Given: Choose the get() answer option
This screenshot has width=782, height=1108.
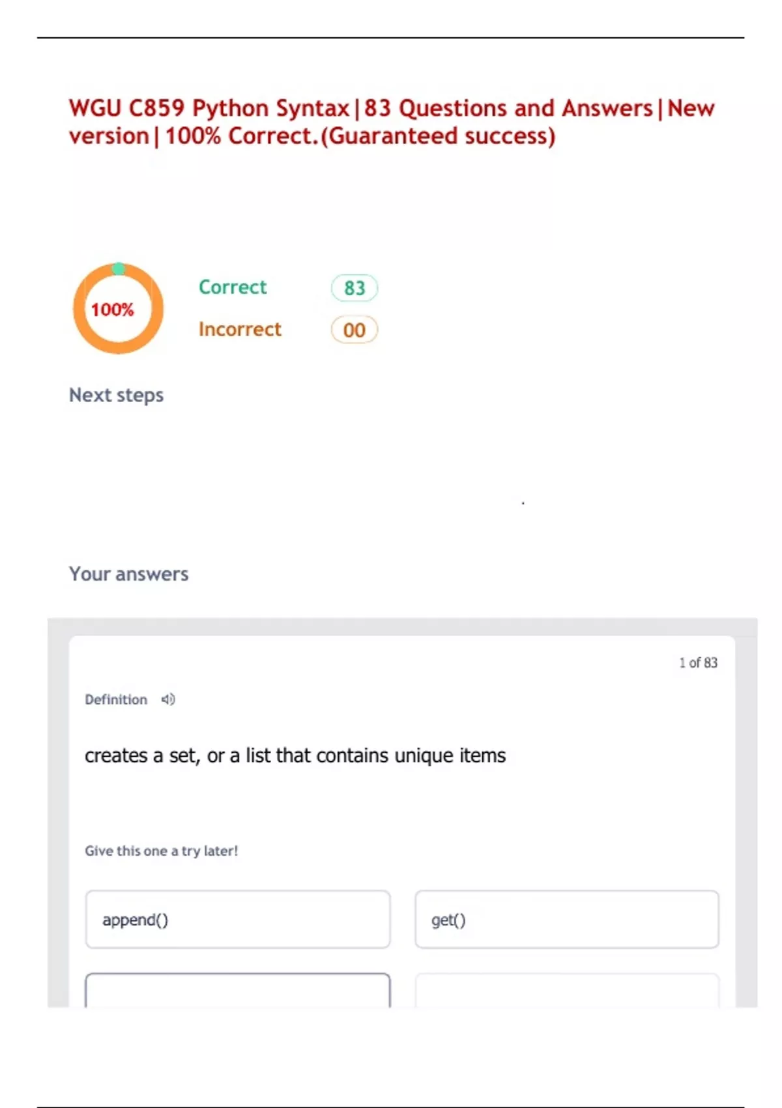Looking at the screenshot, I should 567,920.
